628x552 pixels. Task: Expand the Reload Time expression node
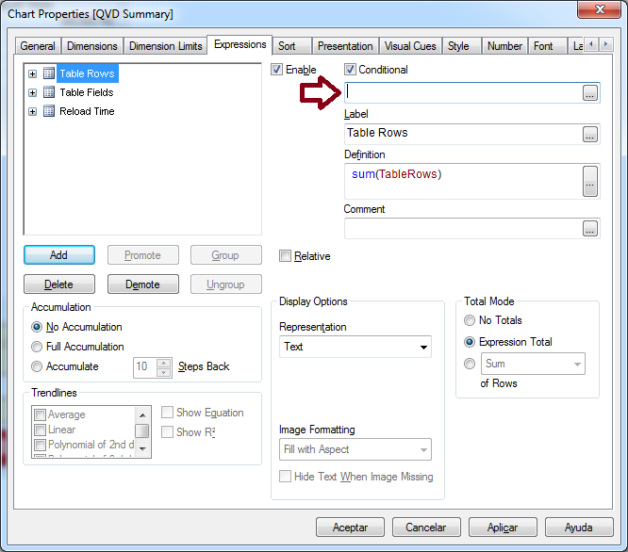pyautogui.click(x=33, y=111)
